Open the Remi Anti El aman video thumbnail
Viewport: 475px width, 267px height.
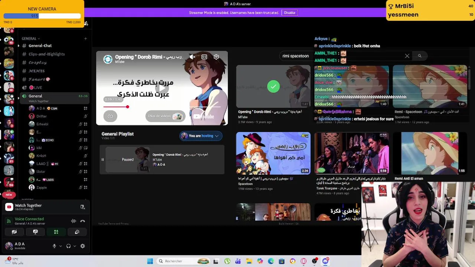click(x=430, y=153)
